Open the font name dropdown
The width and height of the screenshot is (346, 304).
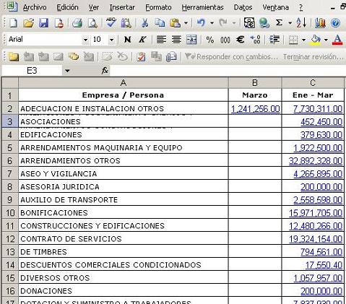[x=85, y=40]
